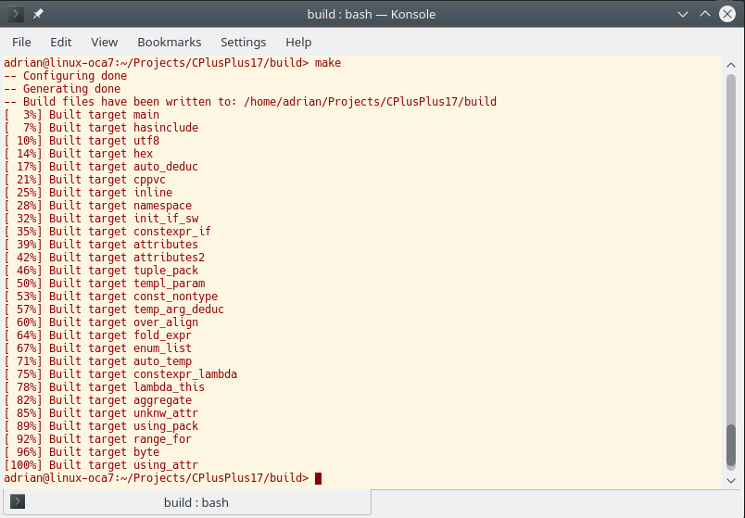
Task: Select the 'build : bash' tab
Action: click(187, 502)
